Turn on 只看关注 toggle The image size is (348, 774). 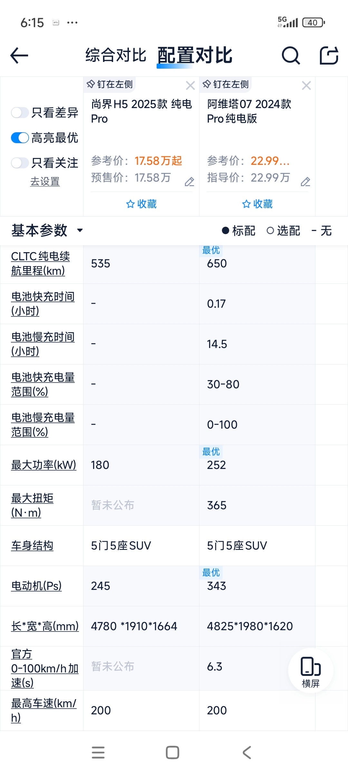[20, 163]
